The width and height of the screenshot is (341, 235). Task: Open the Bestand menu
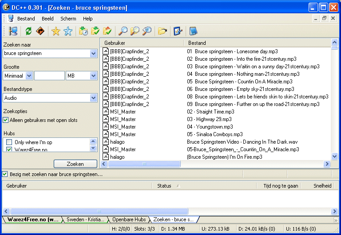[x=26, y=19]
